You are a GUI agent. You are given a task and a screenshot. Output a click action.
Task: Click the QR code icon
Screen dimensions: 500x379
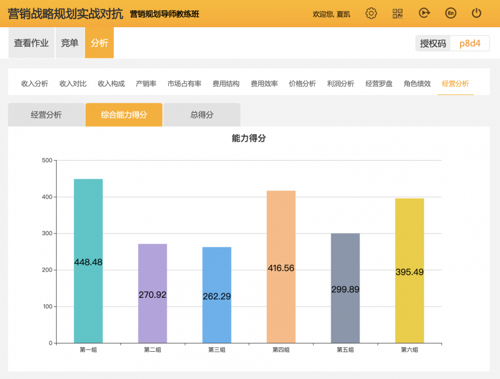coord(398,13)
